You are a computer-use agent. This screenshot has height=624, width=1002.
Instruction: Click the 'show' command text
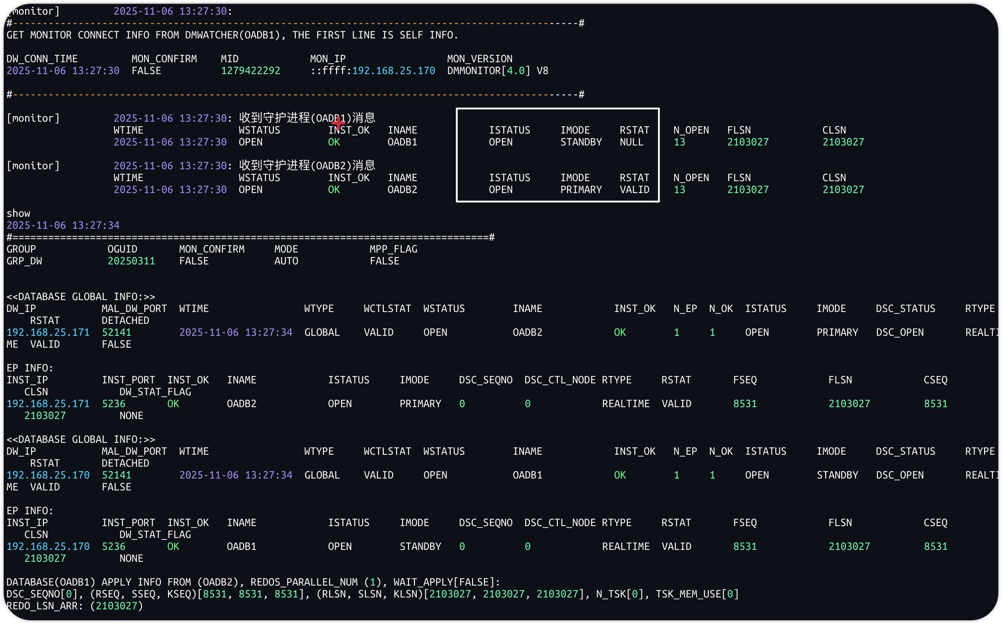18,214
